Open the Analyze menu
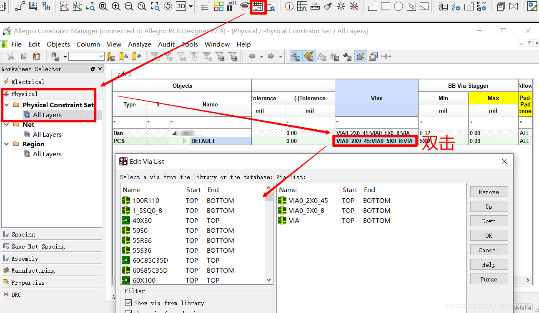 coord(140,44)
